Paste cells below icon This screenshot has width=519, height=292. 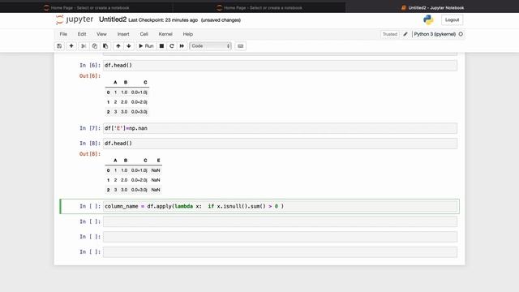[x=105, y=46]
